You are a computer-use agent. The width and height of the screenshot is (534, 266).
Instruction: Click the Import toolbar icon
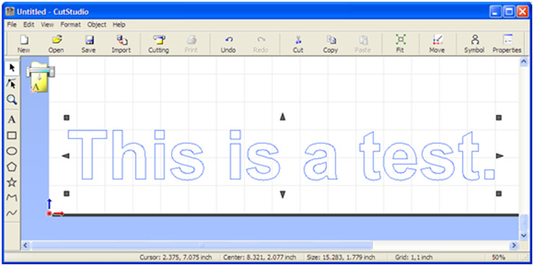tap(121, 43)
